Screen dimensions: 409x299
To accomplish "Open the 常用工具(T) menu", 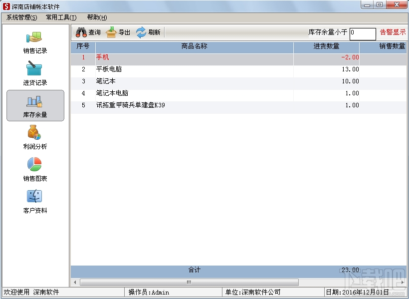I will click(x=61, y=17).
